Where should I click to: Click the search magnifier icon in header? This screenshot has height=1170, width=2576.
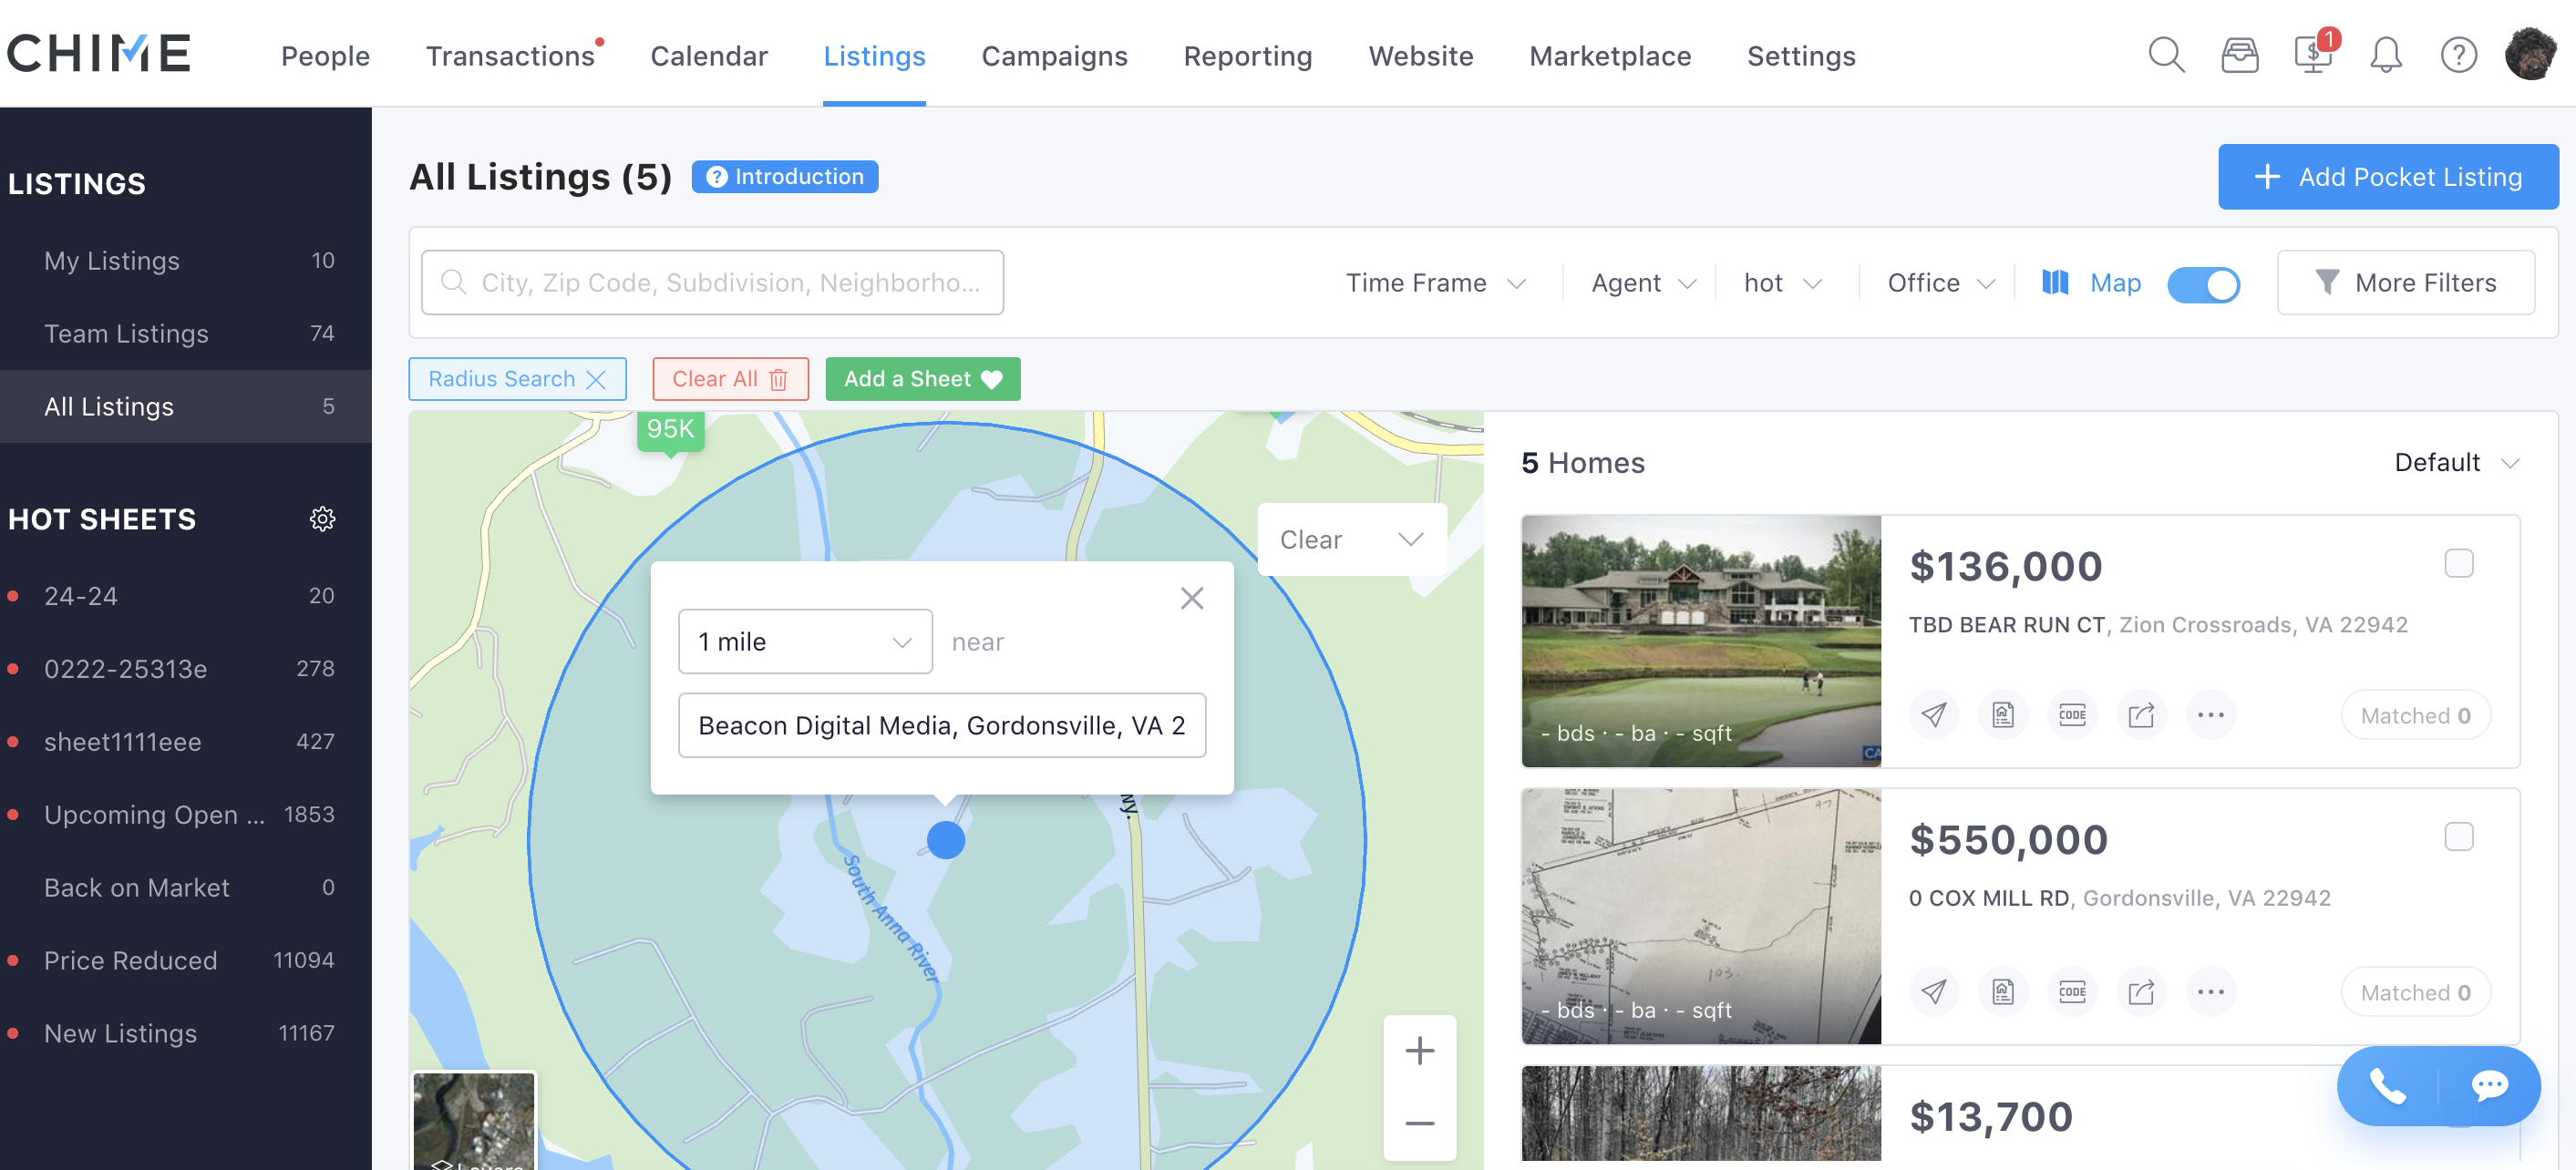click(2166, 55)
